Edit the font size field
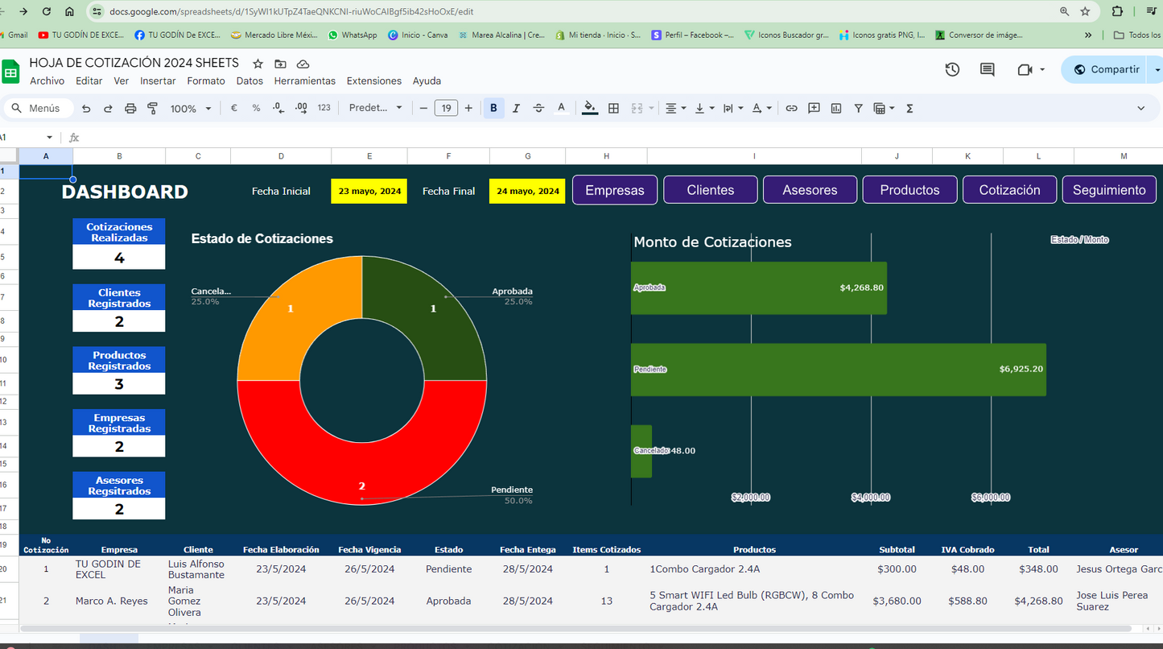Image resolution: width=1163 pixels, height=649 pixels. click(x=446, y=108)
